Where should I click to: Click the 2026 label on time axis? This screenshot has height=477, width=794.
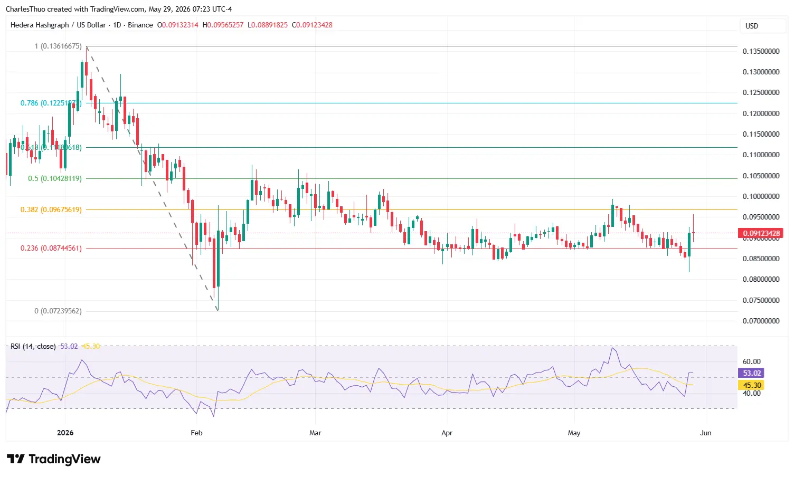tap(65, 433)
